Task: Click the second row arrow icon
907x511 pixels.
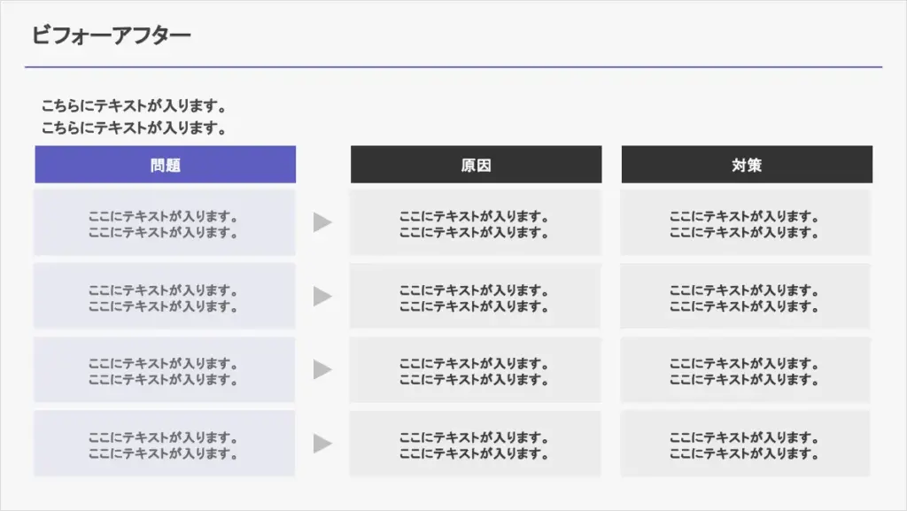Action: (322, 296)
